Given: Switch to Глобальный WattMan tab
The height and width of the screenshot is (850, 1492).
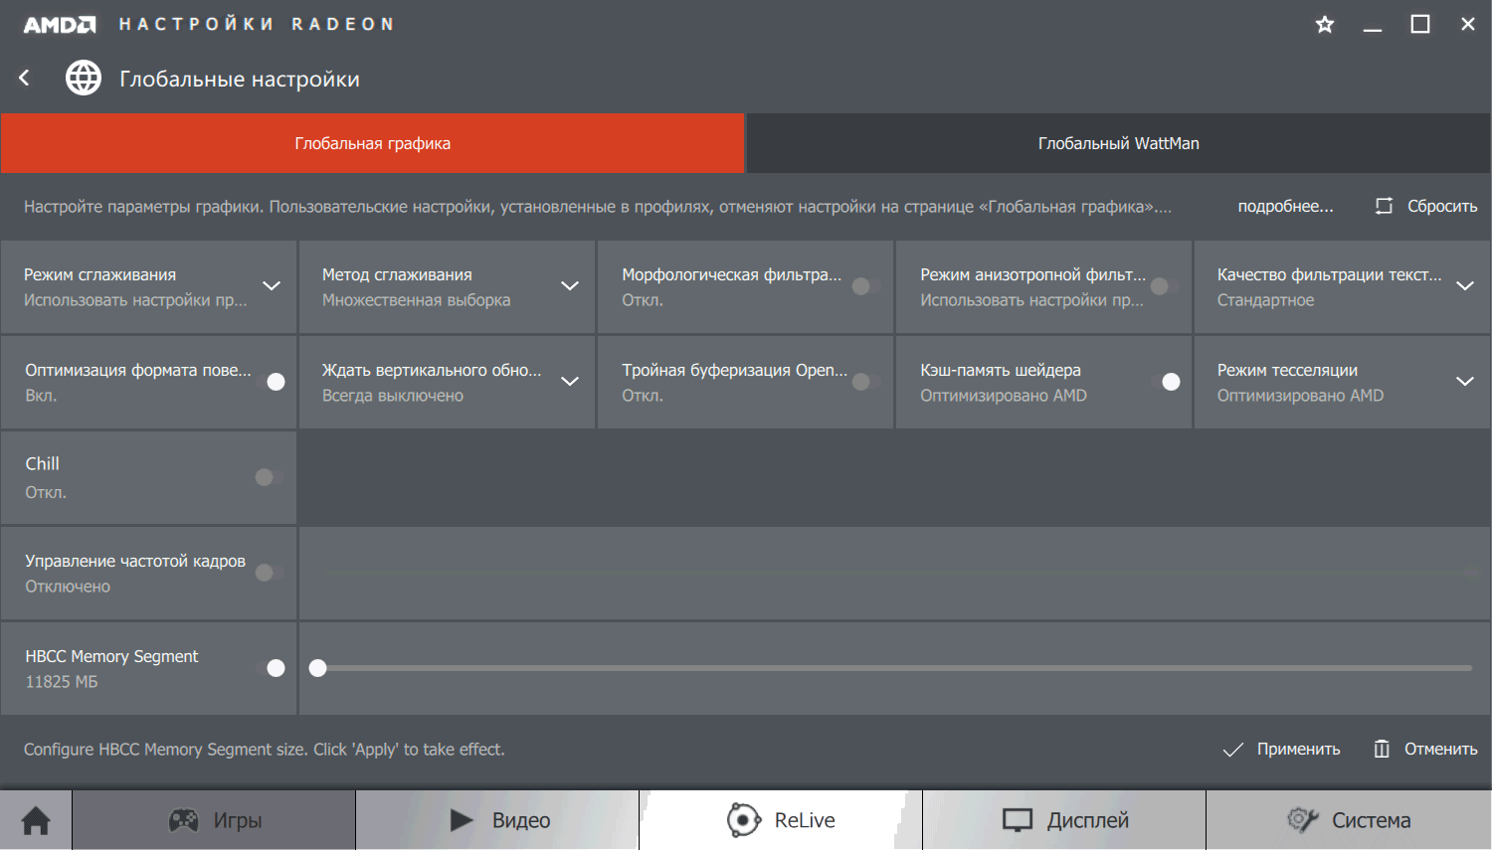Looking at the screenshot, I should (x=1119, y=143).
